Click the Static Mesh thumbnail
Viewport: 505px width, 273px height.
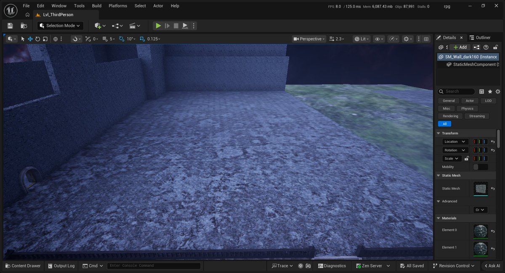(481, 189)
